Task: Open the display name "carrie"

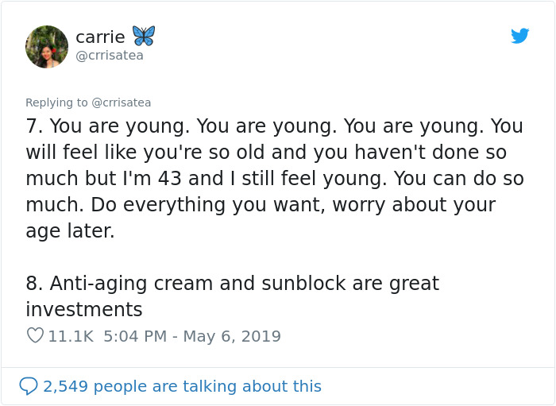Action: pyautogui.click(x=100, y=37)
